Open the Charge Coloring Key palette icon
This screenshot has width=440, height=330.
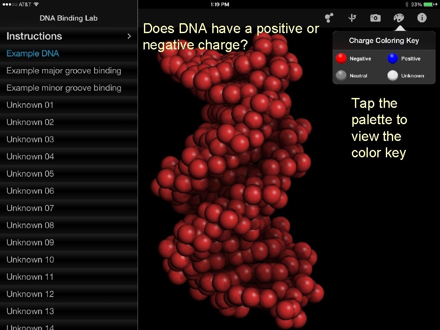coord(398,18)
